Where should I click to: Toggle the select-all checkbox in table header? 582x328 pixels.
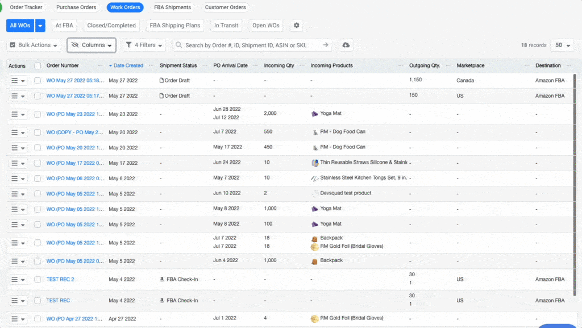[38, 66]
